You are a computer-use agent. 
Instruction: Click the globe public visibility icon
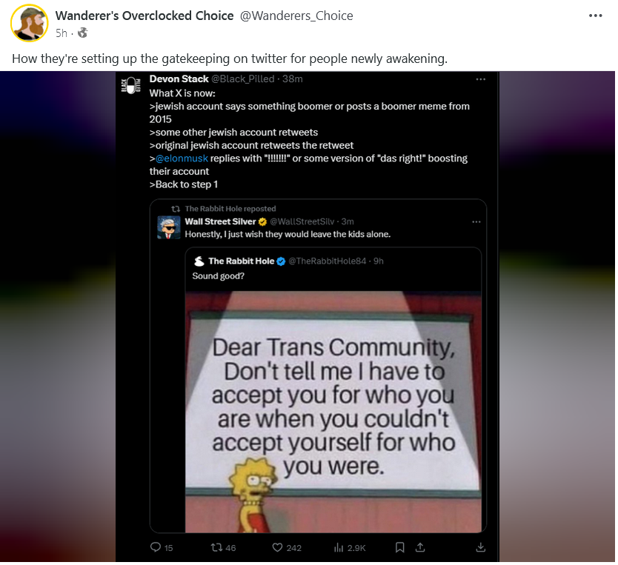(82, 33)
